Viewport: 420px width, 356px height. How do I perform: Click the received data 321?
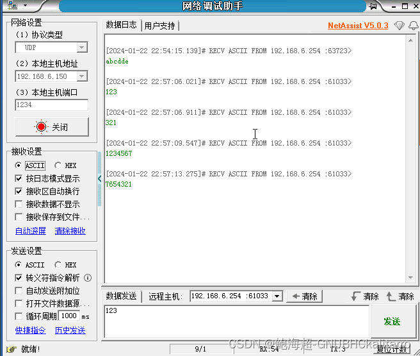[x=111, y=123]
